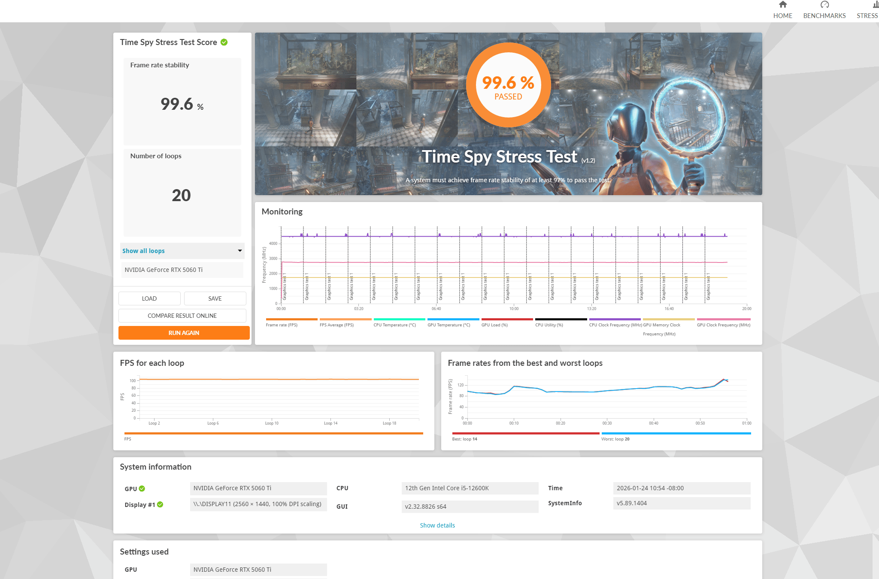Click the green Display #1 validation checkmark
This screenshot has width=879, height=579.
coord(160,504)
